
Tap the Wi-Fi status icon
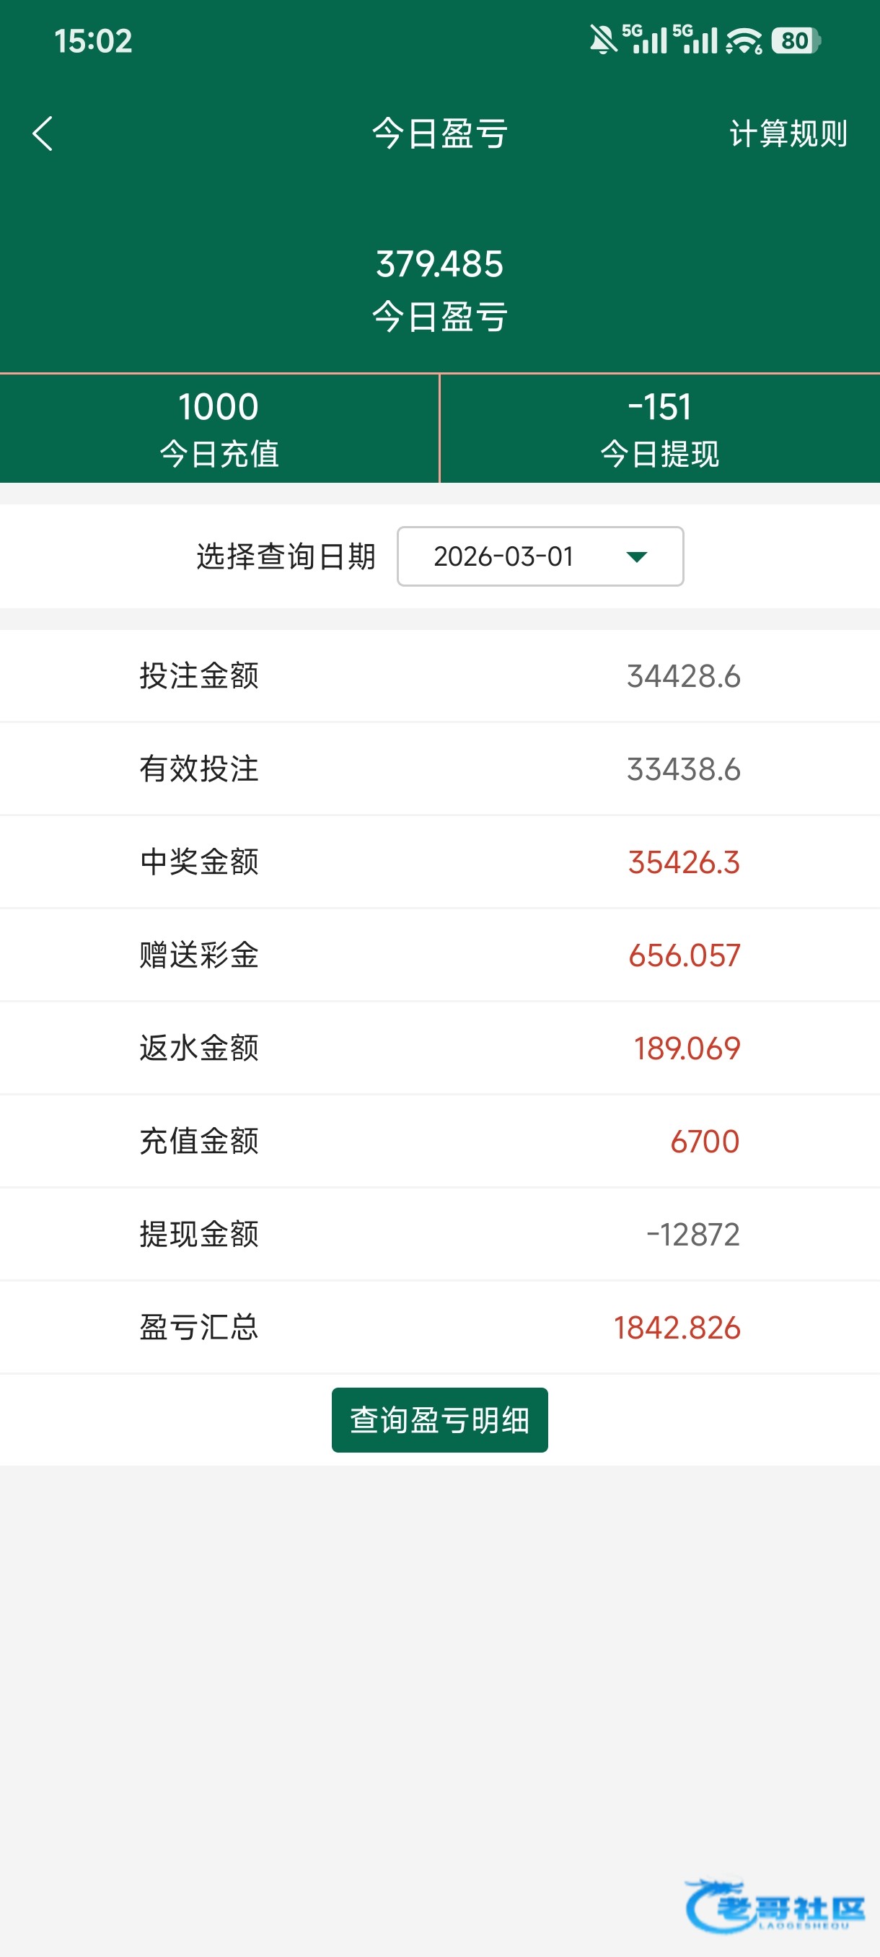(x=744, y=40)
